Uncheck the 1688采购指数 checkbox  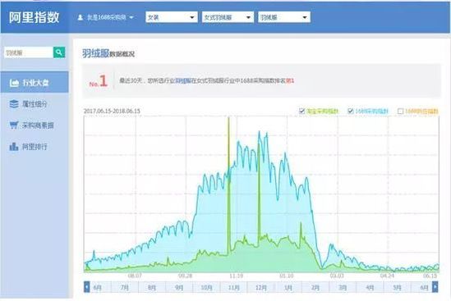(x=351, y=111)
